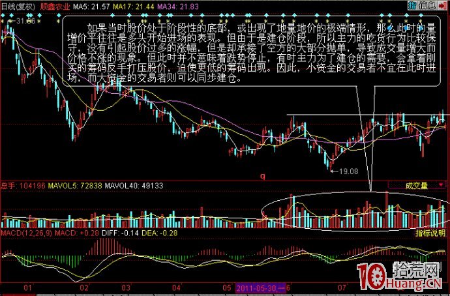Click the MAVOL40: 49133 readout
450x296 pixels.
[x=134, y=186]
